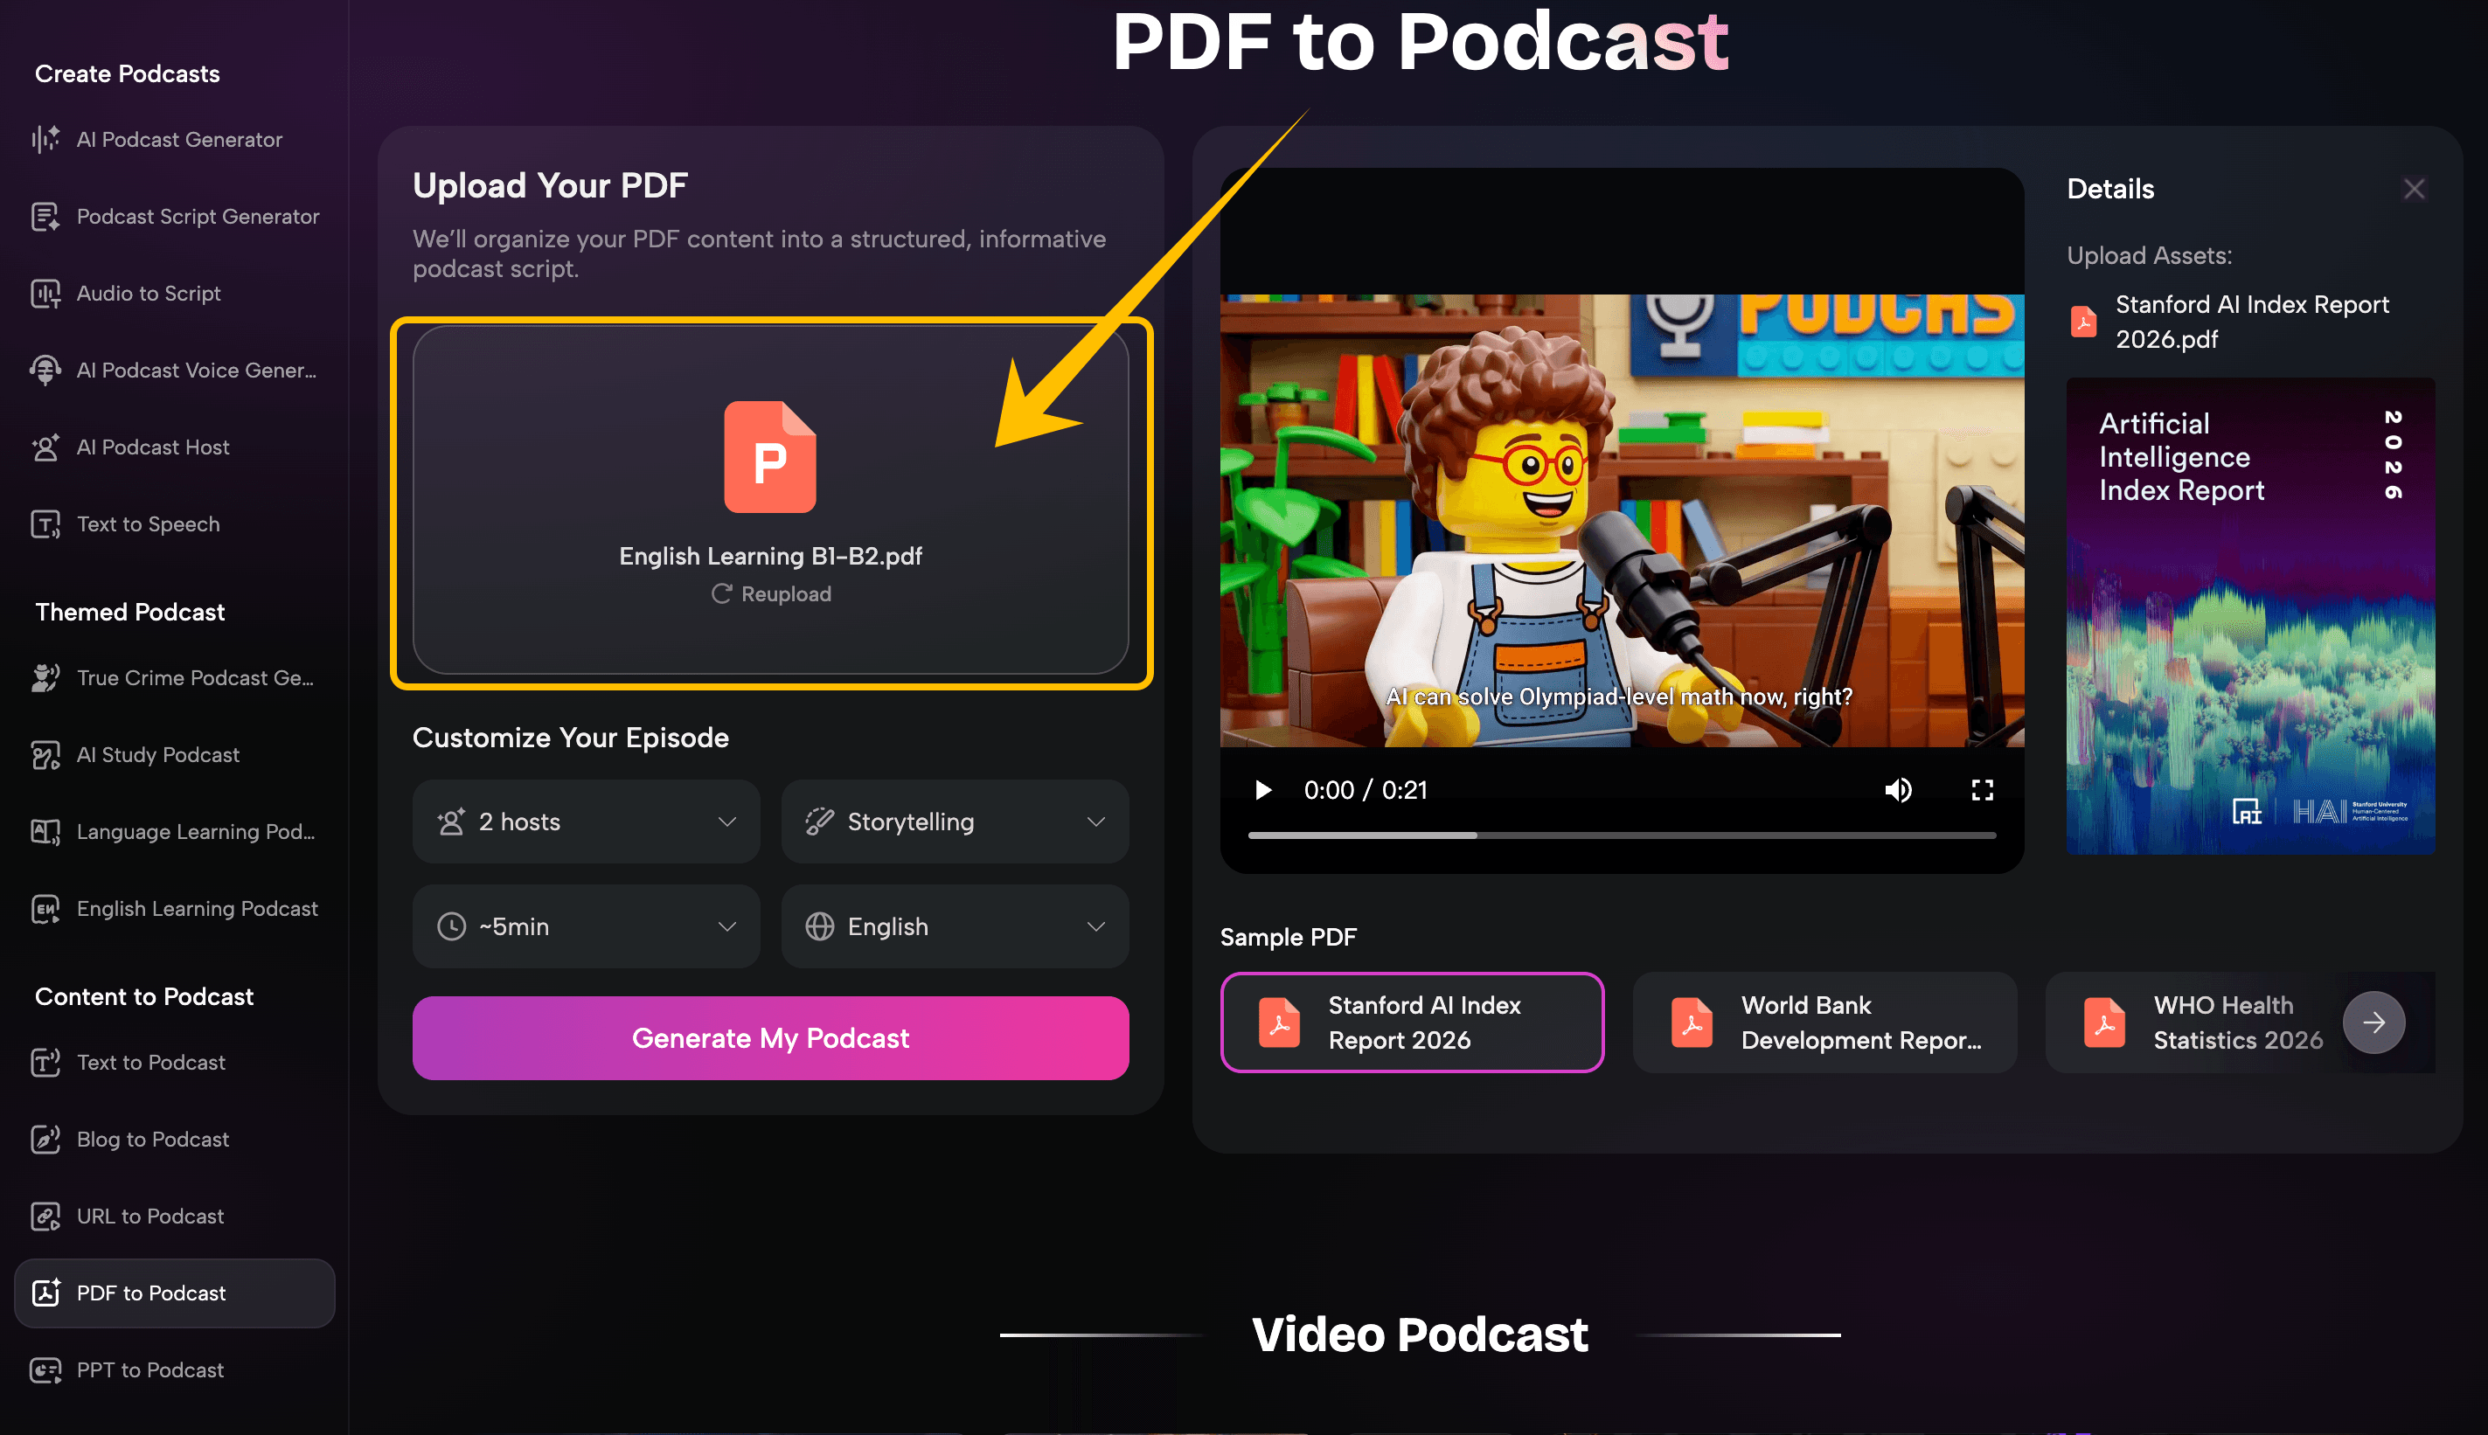Show next sample PDFs with arrow button

pos(2373,1022)
